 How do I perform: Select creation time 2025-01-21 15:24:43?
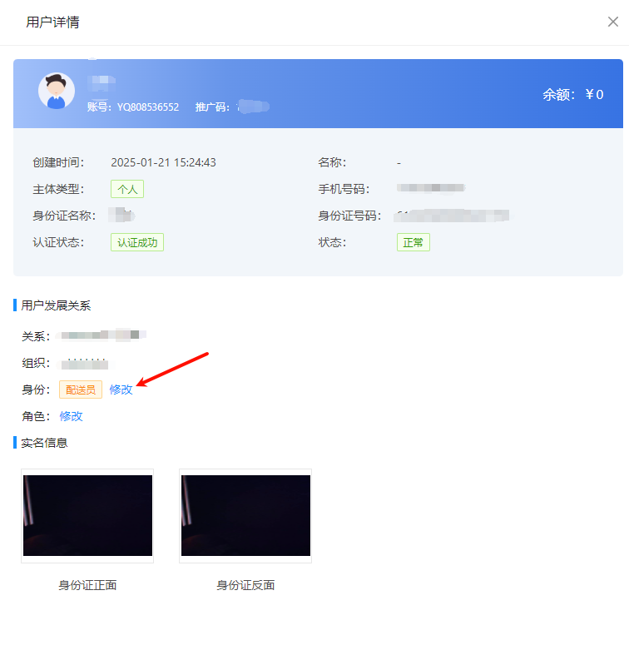pos(163,162)
